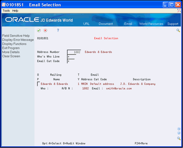Click the 01018S1 program ID text

pos(43,38)
